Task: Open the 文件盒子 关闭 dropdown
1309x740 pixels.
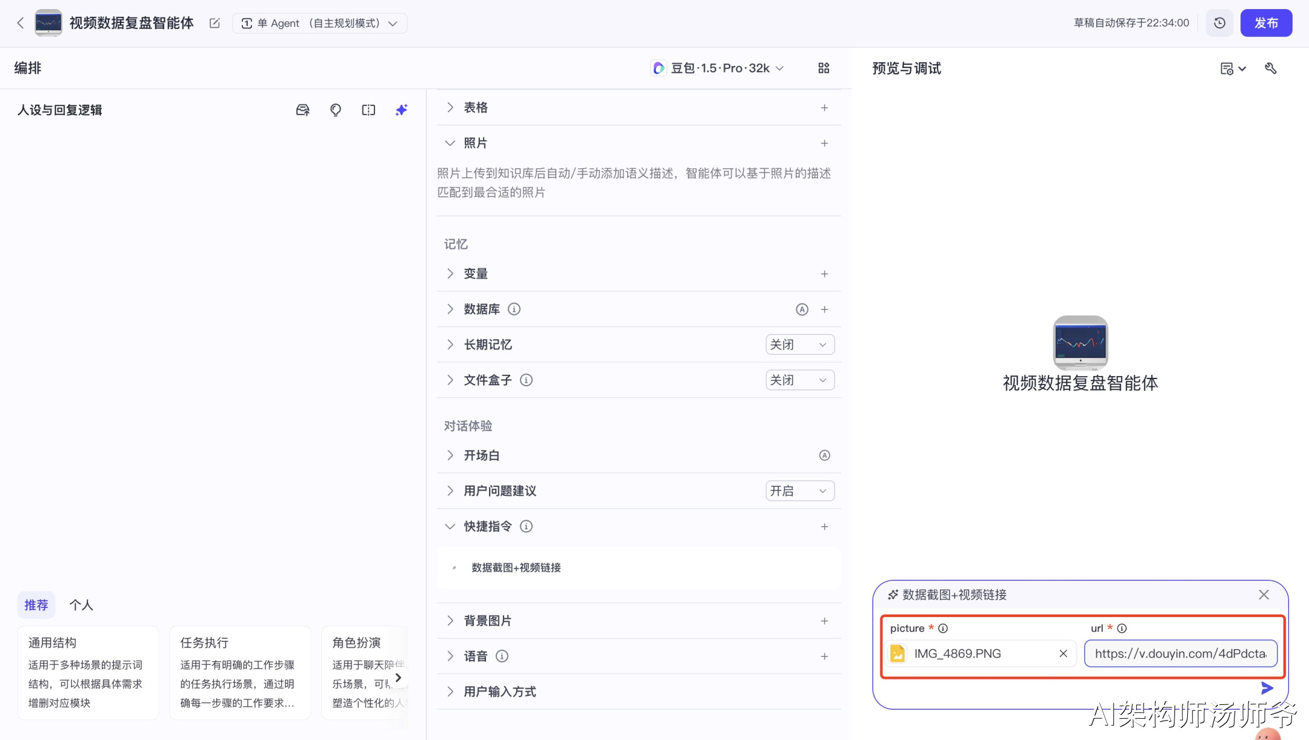Action: 799,380
